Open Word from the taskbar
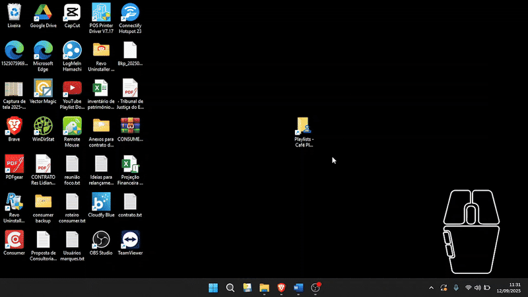Screen dimensions: 528x297 298,288
